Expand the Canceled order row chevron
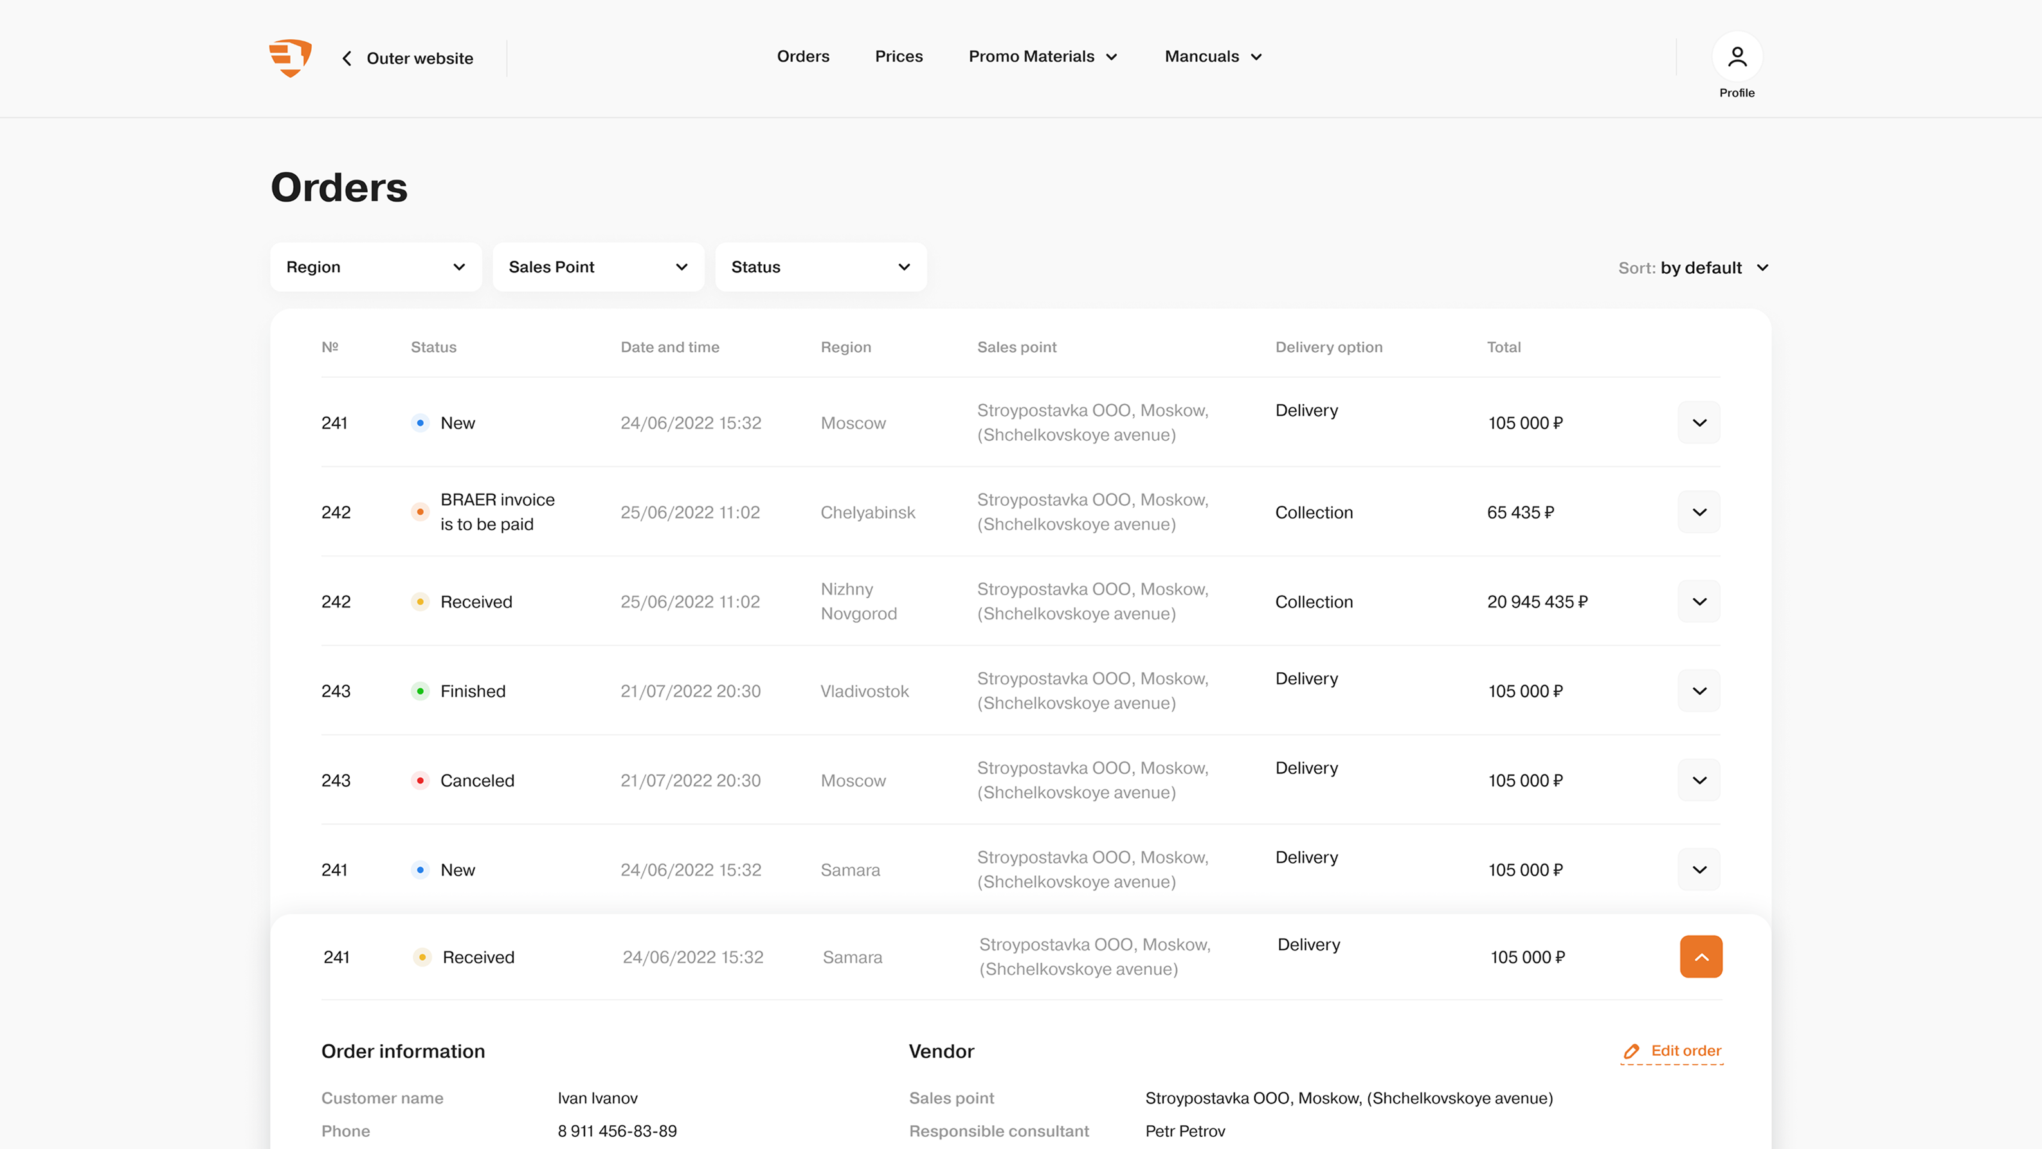 tap(1699, 781)
